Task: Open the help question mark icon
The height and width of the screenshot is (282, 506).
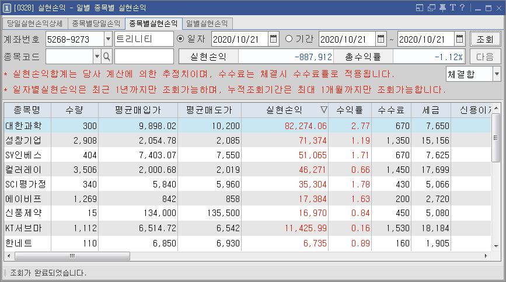Action: click(462, 8)
